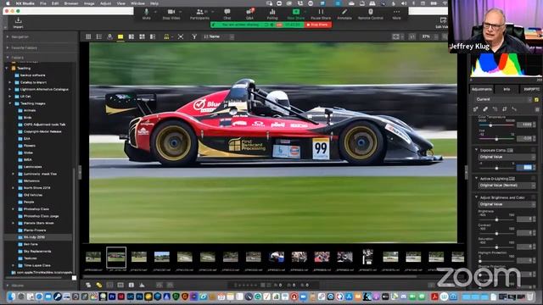543x305 pixels.
Task: Switch to the XMP/IPTC tab
Action: [x=531, y=89]
